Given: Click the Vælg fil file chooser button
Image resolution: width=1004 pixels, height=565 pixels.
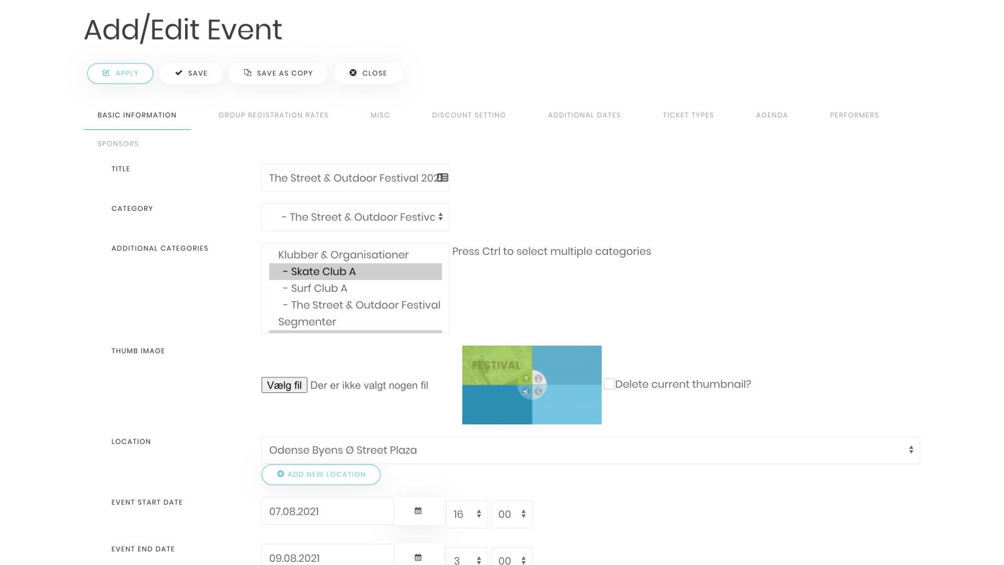Looking at the screenshot, I should [x=284, y=385].
